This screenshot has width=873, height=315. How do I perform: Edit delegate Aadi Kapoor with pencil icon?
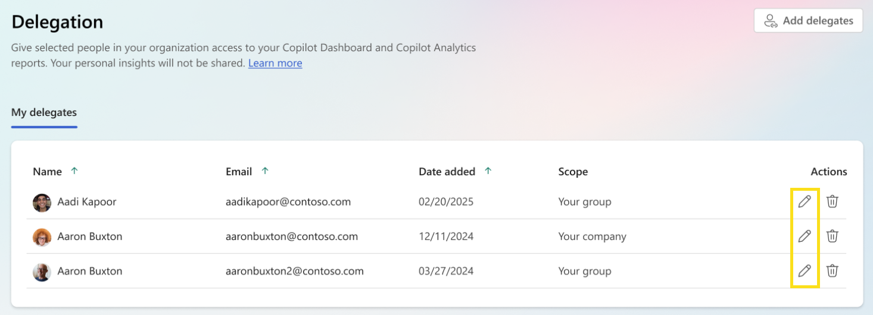tap(805, 201)
